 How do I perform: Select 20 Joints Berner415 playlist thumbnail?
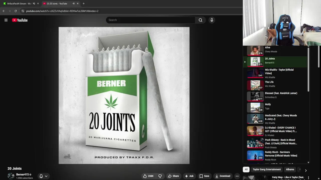(255, 62)
